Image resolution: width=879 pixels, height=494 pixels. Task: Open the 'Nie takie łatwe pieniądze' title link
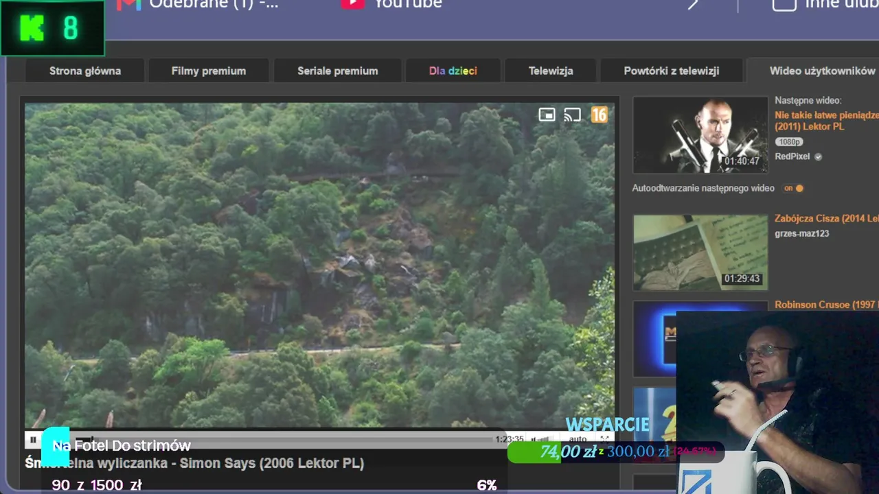click(827, 121)
